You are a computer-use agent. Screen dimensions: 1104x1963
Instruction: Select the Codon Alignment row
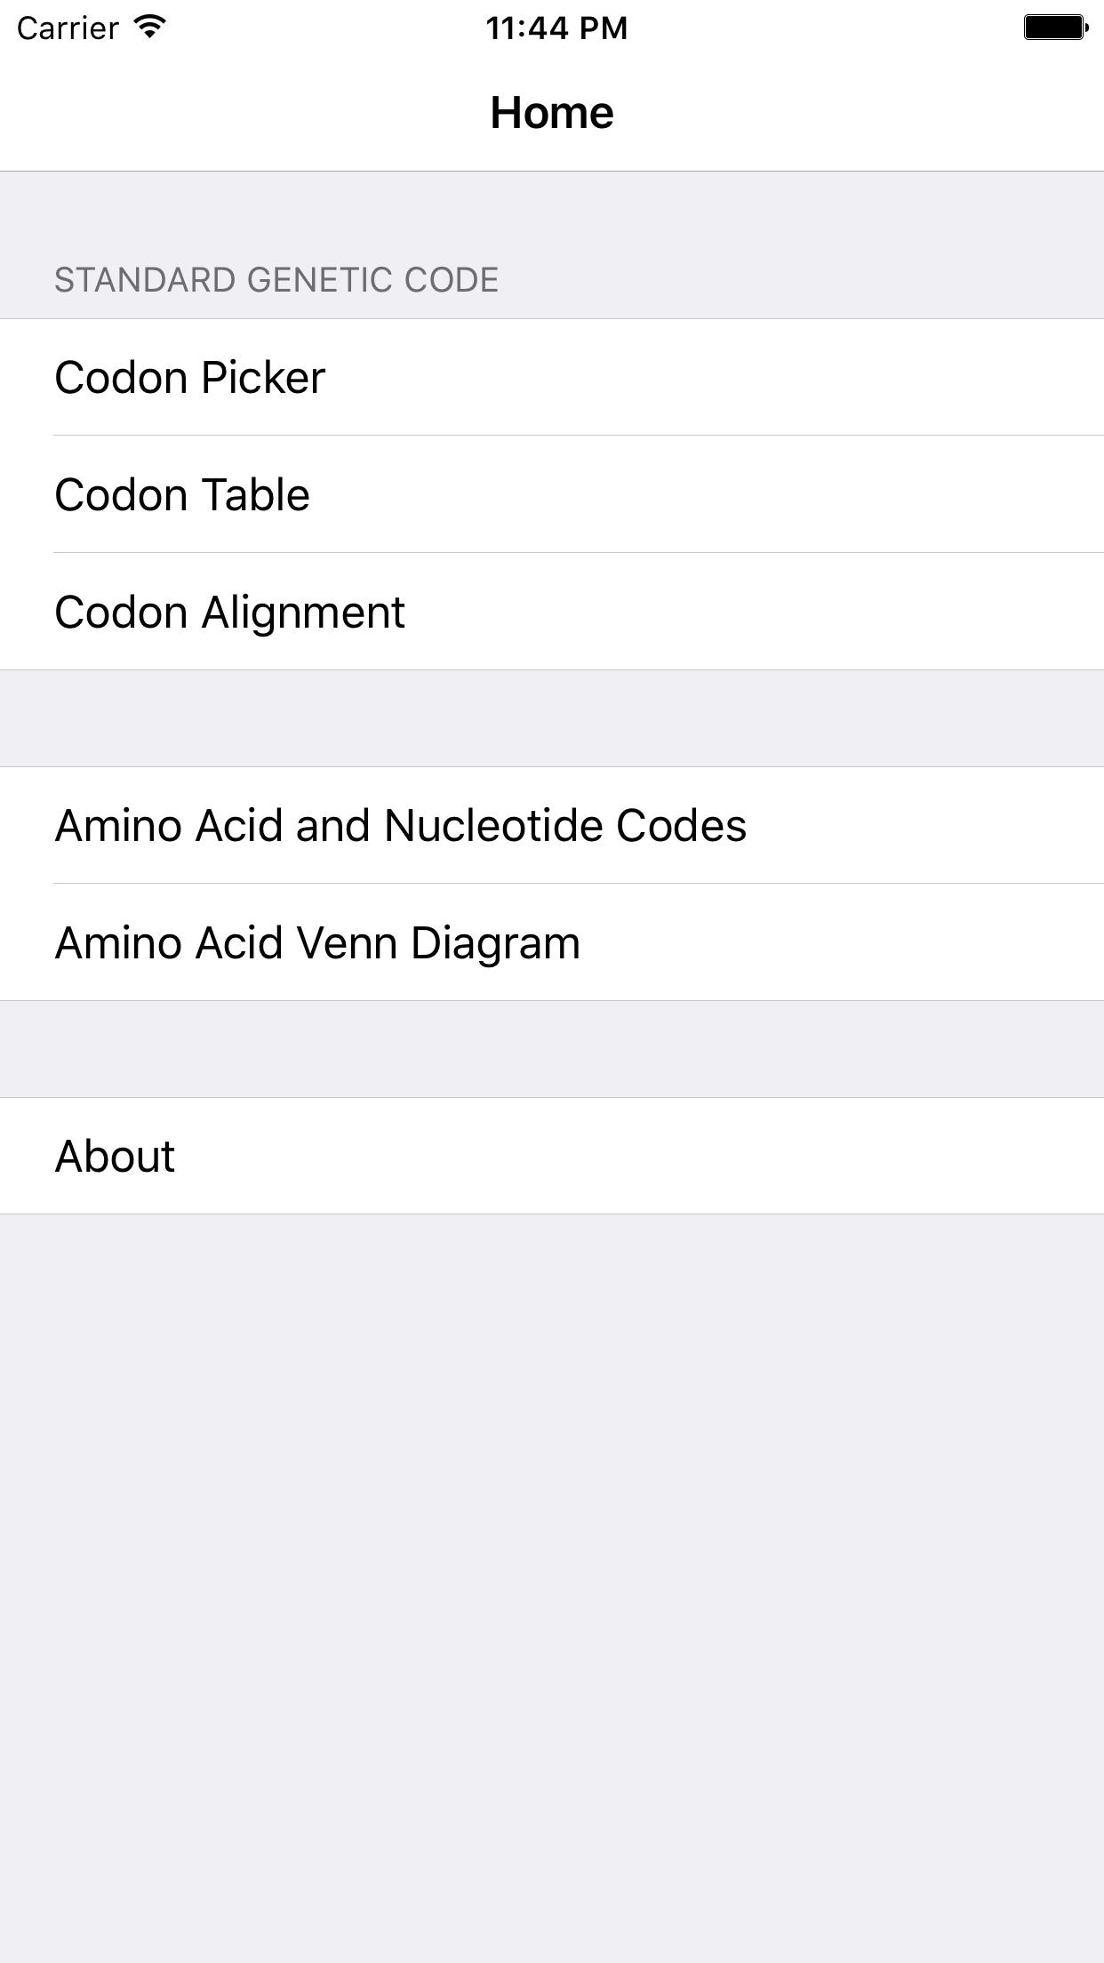click(552, 612)
